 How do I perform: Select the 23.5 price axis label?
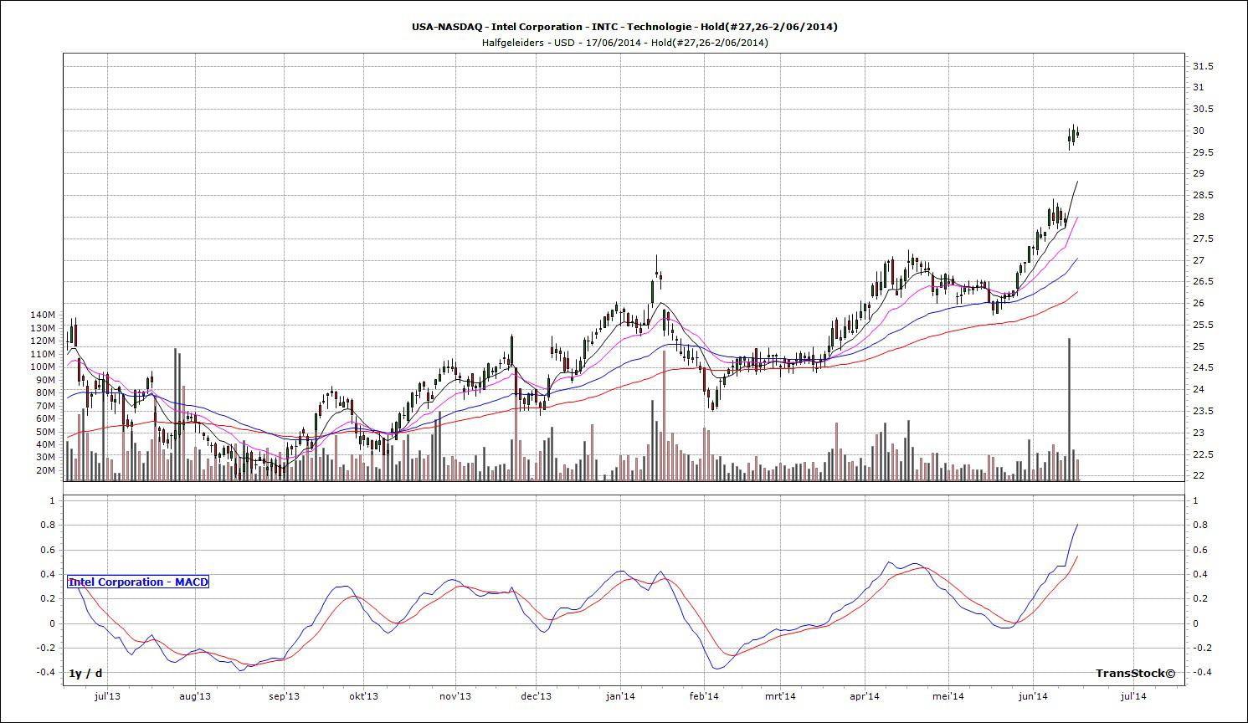[x=1203, y=412]
